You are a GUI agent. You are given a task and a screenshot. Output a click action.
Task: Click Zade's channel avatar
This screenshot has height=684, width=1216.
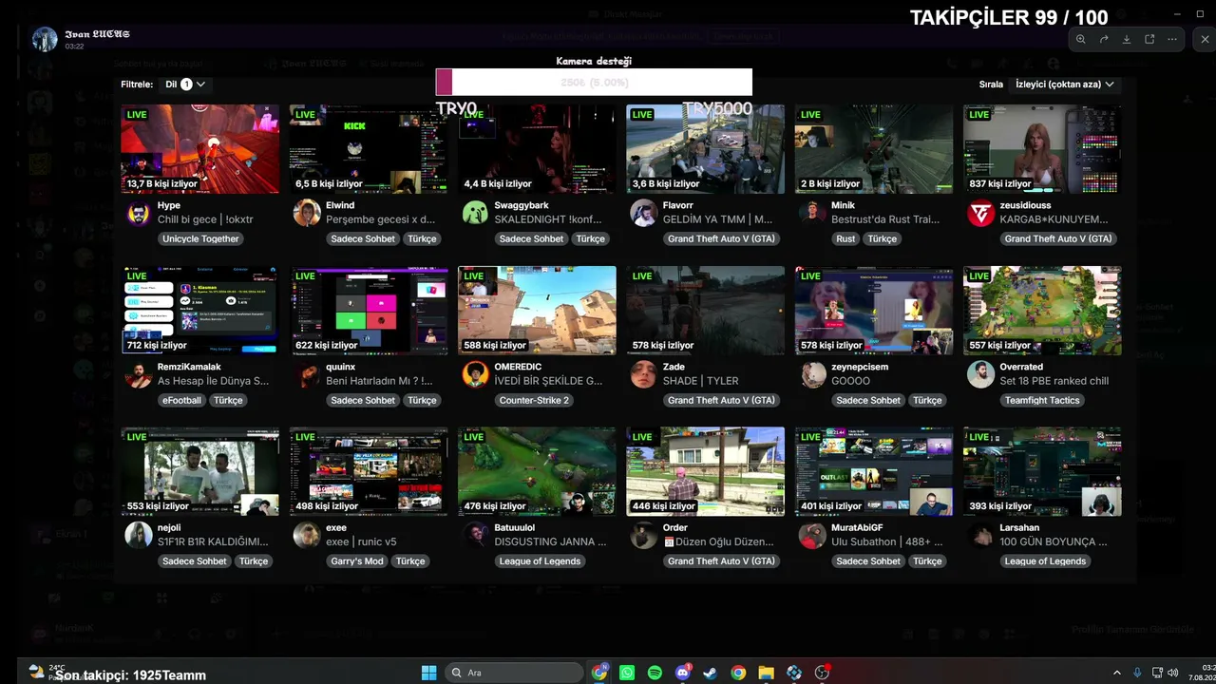[x=643, y=374]
